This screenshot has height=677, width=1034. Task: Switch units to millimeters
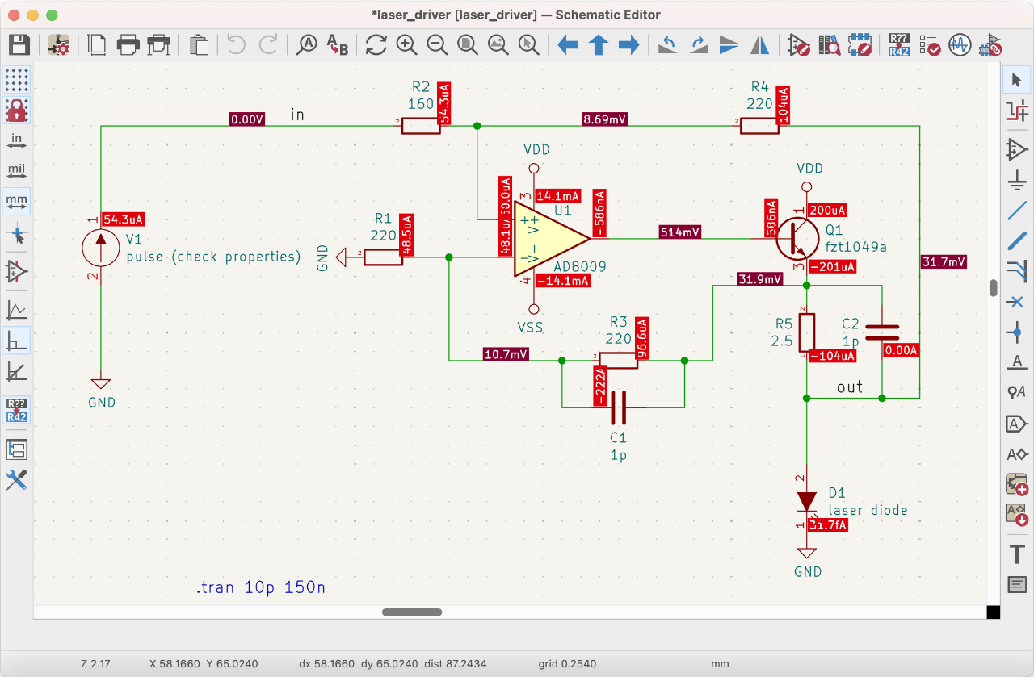click(x=17, y=200)
